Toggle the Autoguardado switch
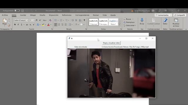 point(17,10)
